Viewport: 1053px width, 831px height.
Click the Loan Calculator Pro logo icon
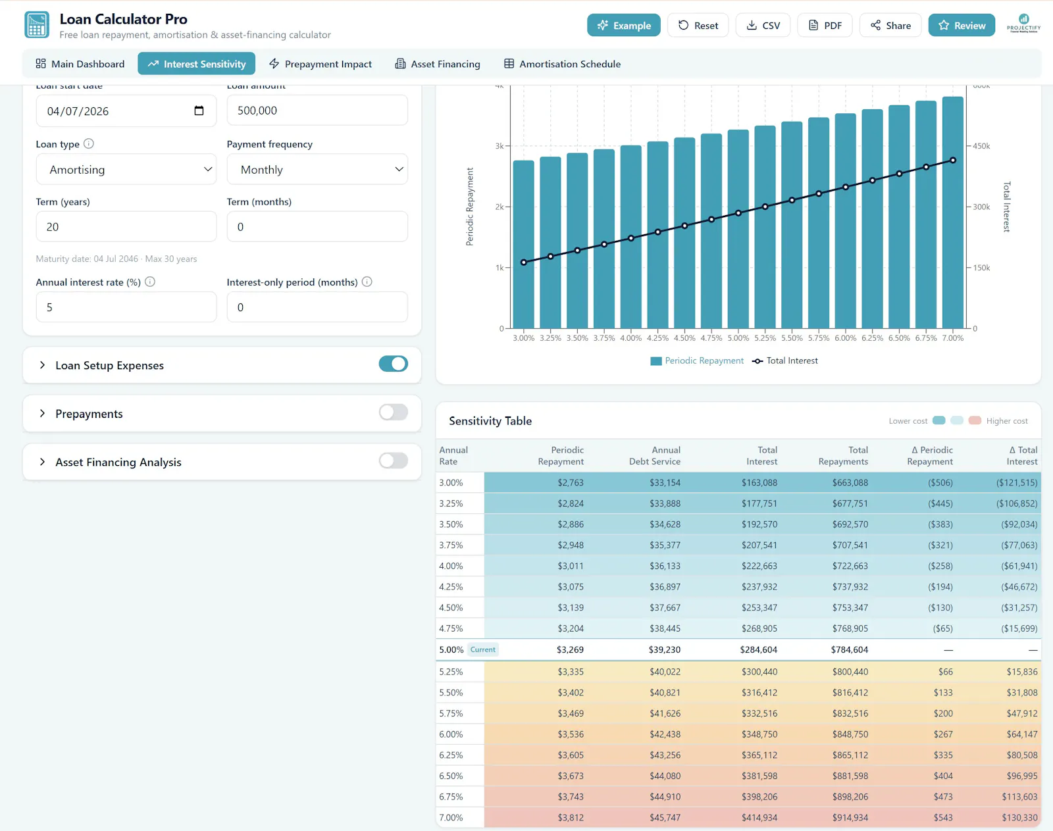[37, 25]
